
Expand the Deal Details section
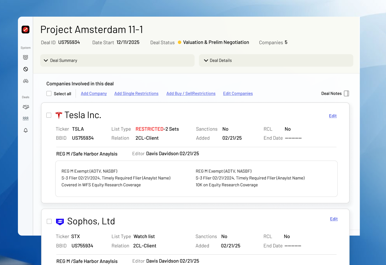pyautogui.click(x=276, y=60)
